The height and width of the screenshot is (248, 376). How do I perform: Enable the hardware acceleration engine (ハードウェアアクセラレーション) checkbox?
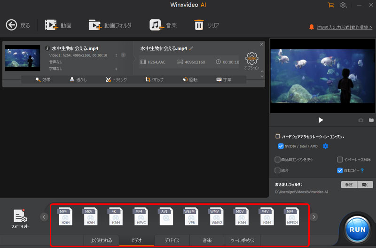278,137
